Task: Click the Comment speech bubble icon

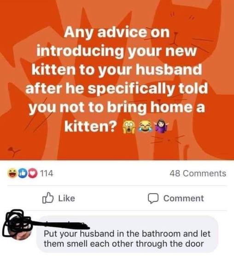Action: tap(153, 198)
